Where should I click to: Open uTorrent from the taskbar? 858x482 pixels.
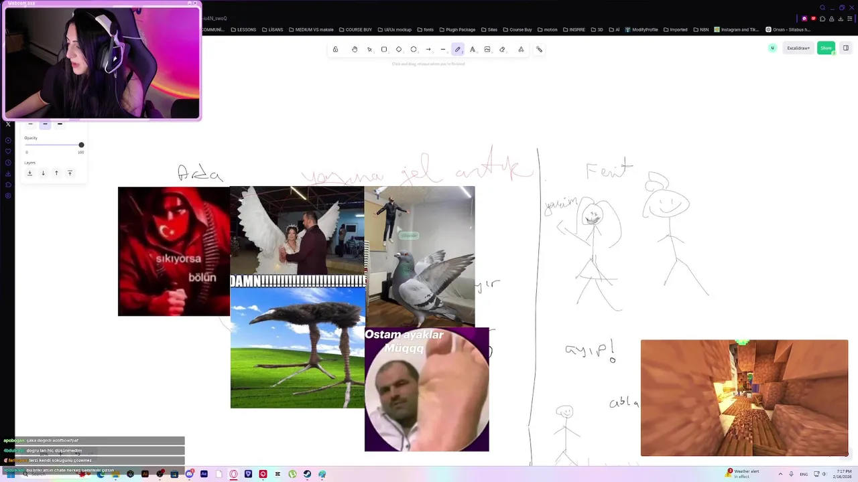coord(292,474)
